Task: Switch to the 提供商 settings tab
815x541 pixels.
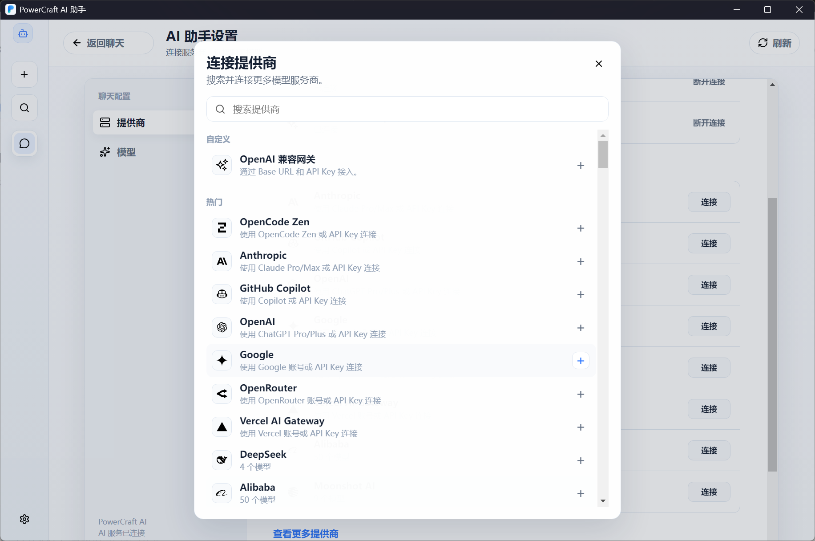Action: tap(144, 123)
